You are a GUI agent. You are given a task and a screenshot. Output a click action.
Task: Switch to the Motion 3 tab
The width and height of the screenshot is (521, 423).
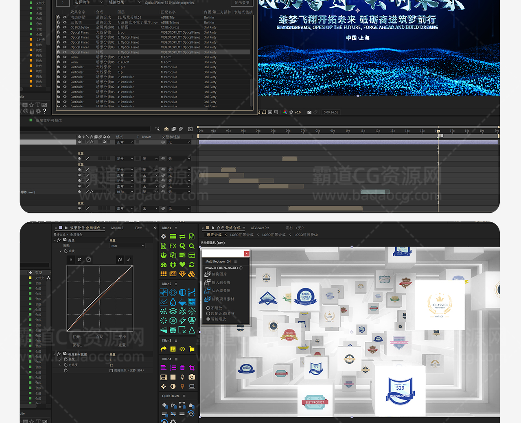click(x=117, y=228)
